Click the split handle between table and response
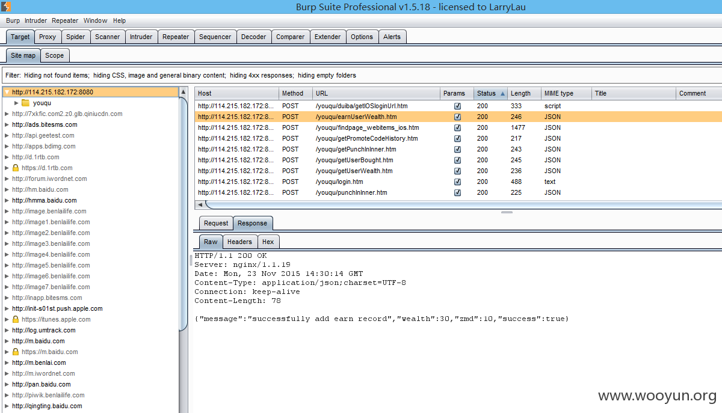The image size is (722, 413). pos(507,212)
